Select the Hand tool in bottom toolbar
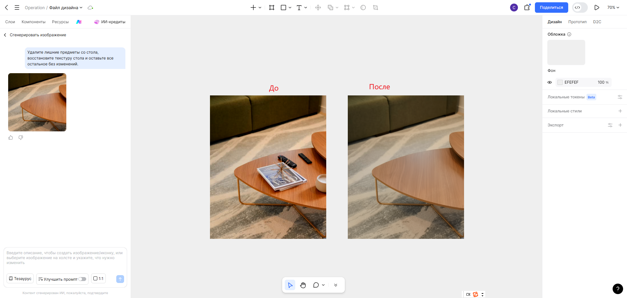Image resolution: width=627 pixels, height=298 pixels. (x=303, y=285)
